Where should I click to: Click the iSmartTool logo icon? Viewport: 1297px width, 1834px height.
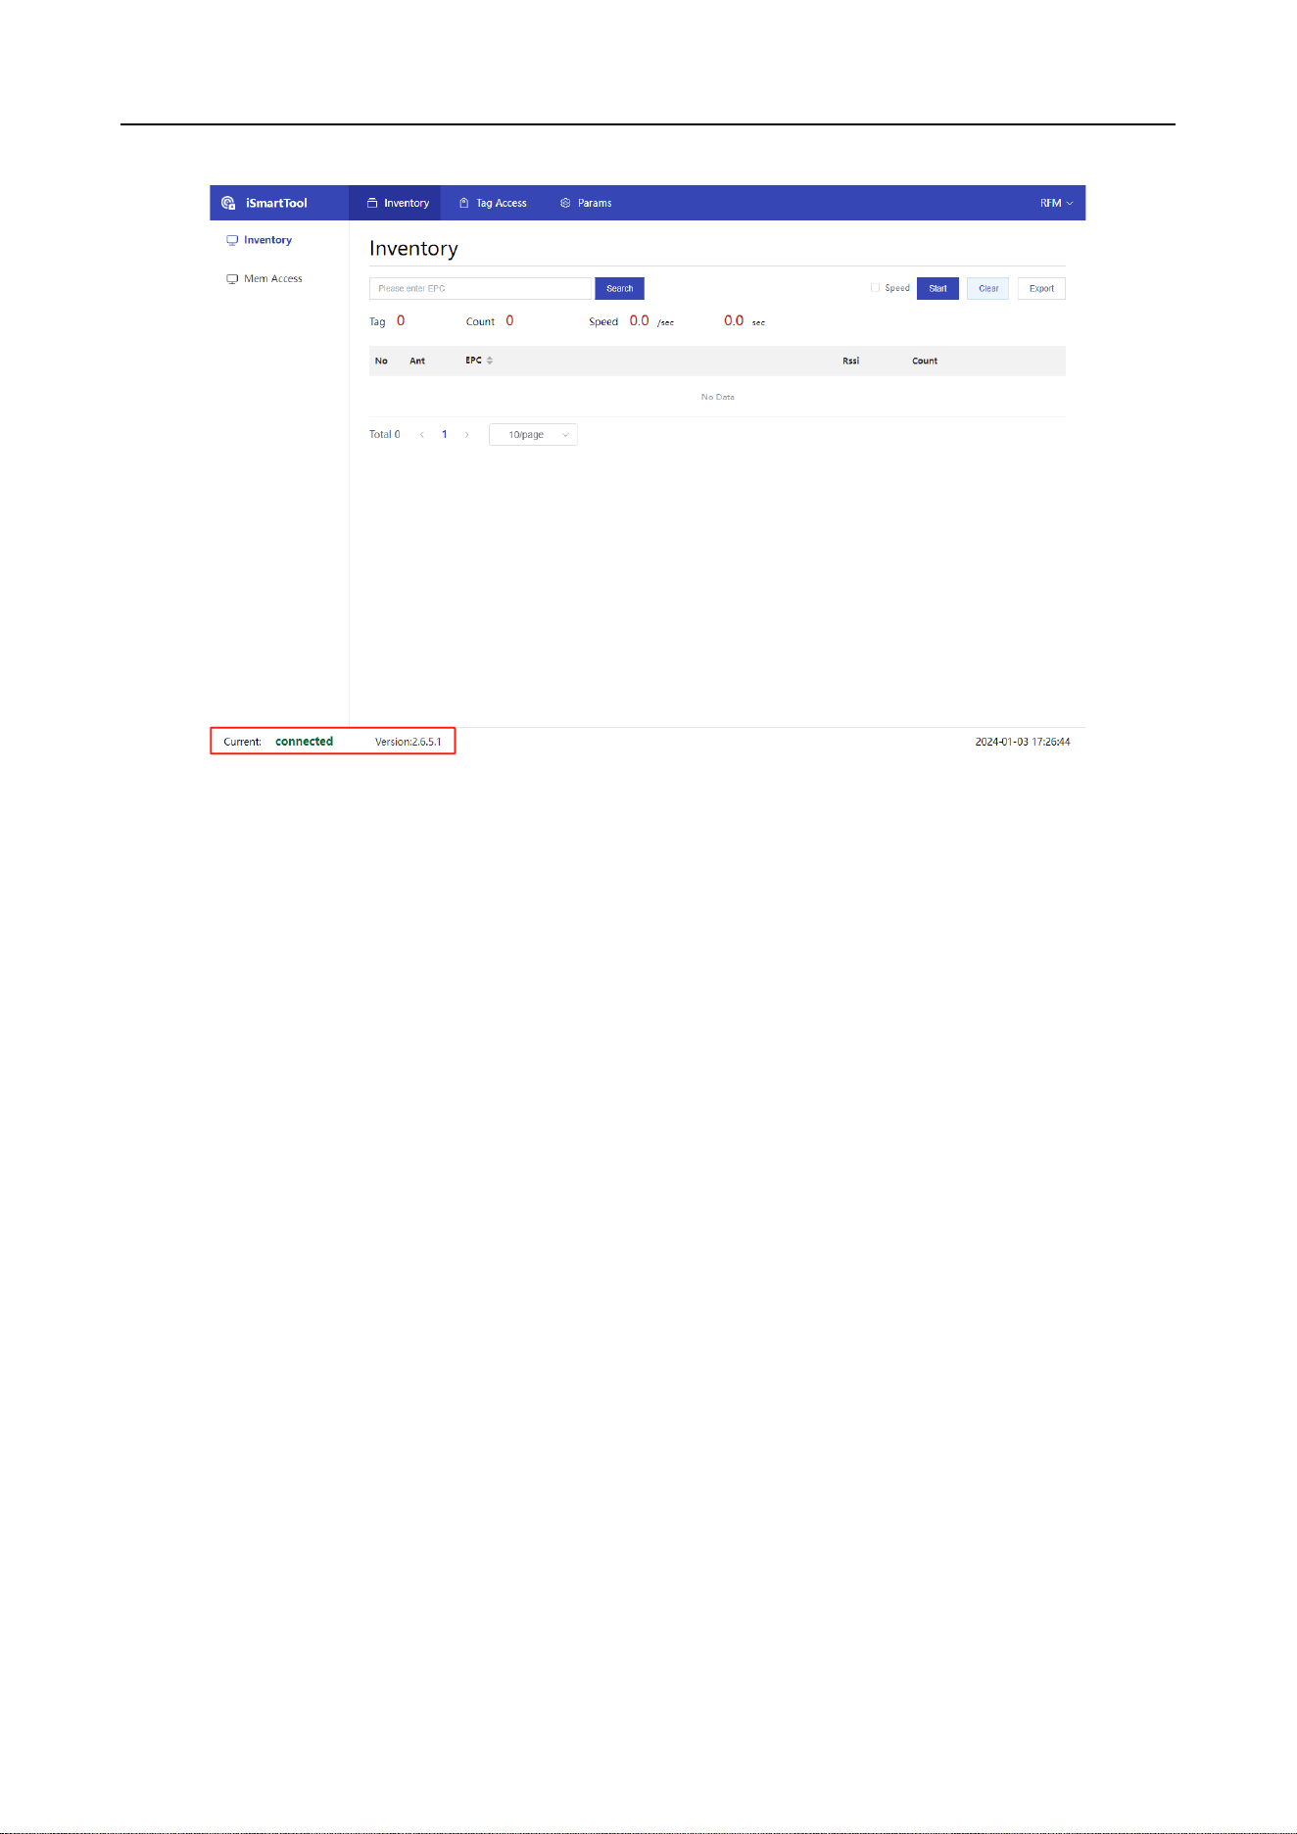228,203
